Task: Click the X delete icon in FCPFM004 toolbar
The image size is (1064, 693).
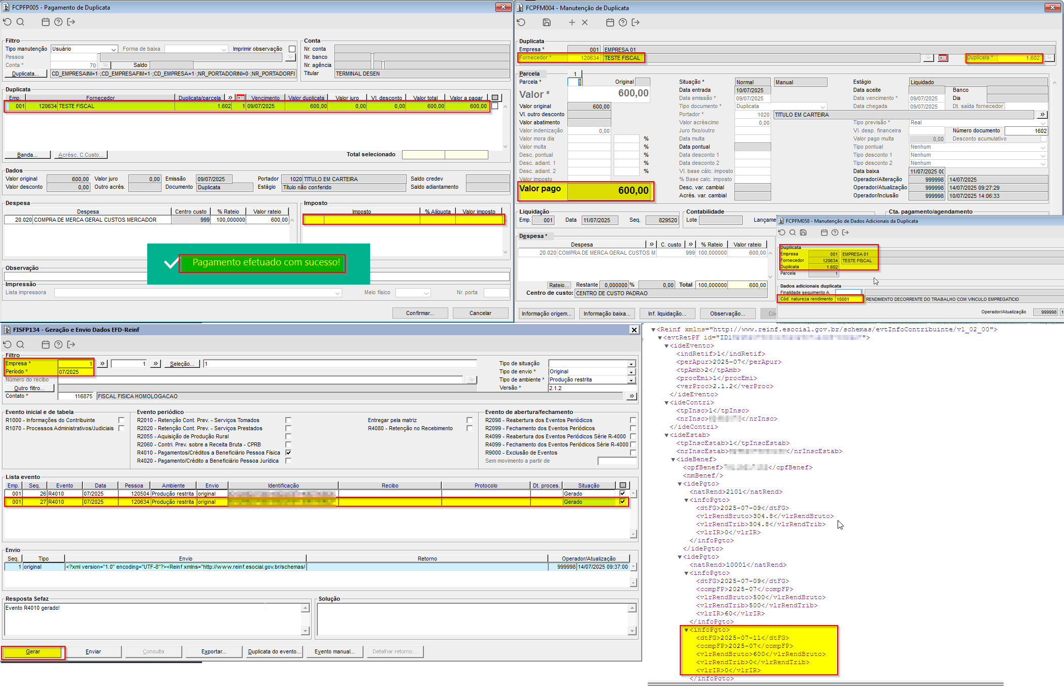Action: click(x=585, y=22)
